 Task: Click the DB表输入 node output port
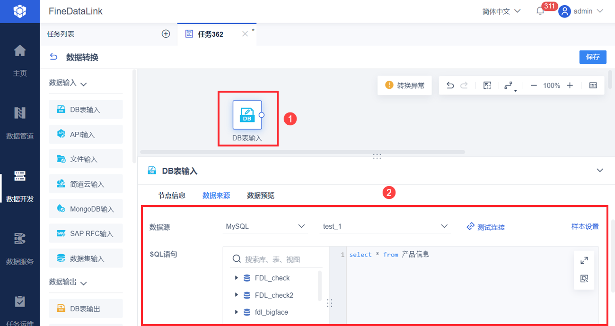(x=262, y=115)
